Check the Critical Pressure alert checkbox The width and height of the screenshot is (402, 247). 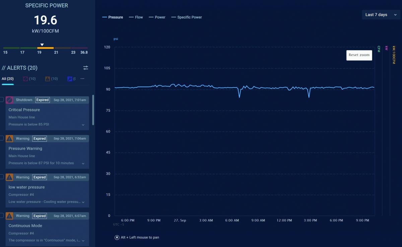point(1,100)
